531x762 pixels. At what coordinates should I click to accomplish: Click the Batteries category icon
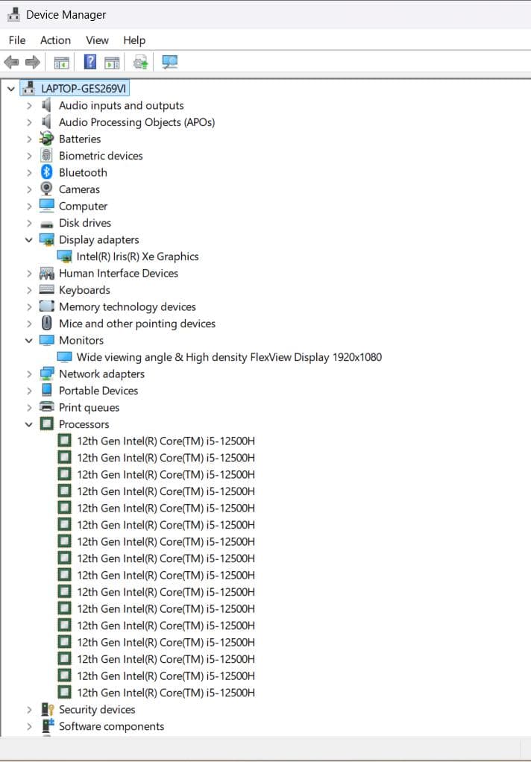[x=46, y=139]
